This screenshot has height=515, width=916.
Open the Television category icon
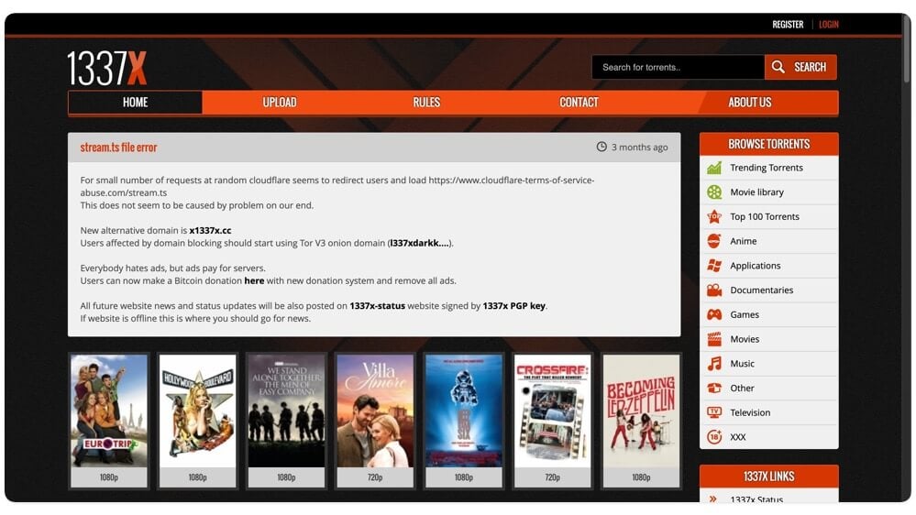click(x=714, y=412)
